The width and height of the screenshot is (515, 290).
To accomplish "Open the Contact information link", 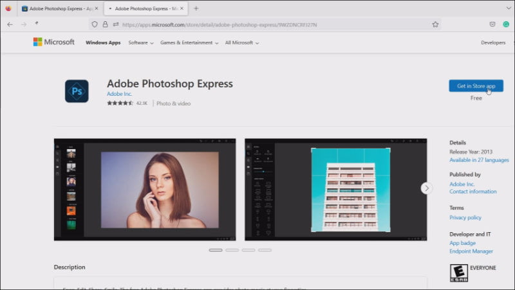I will click(x=473, y=192).
